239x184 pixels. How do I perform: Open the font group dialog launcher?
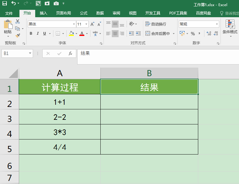(x=101, y=43)
